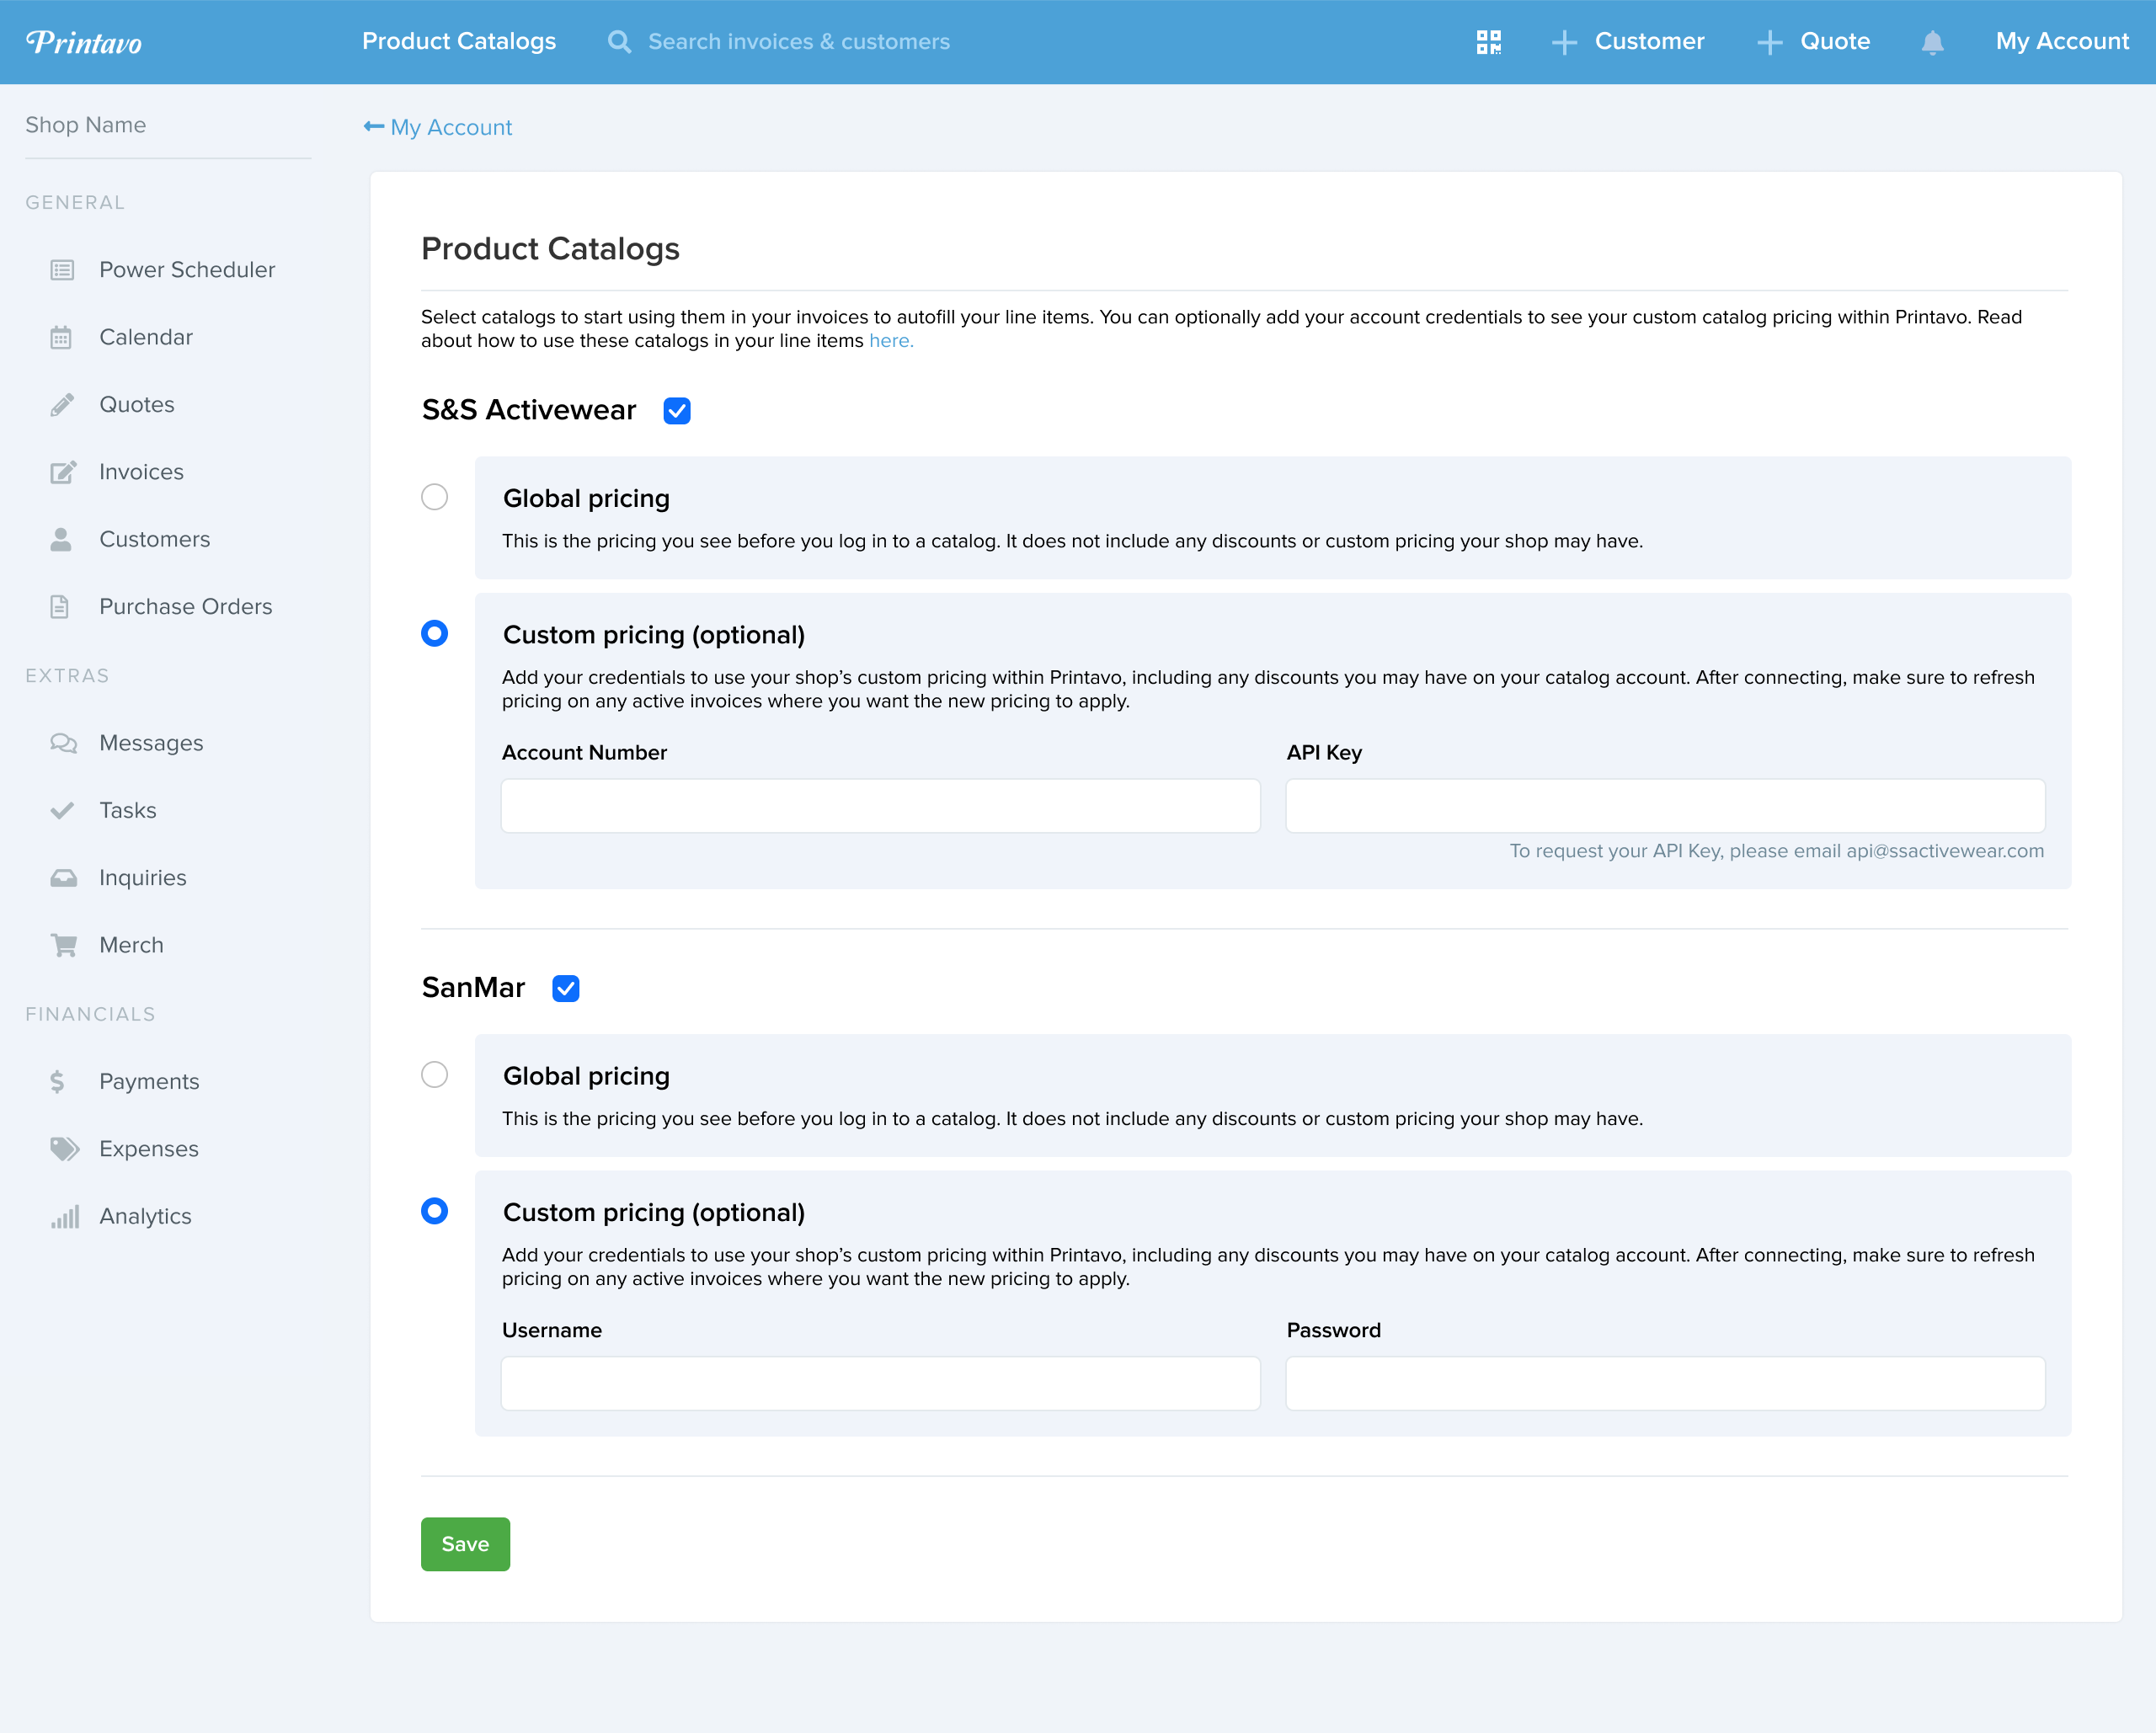Click the Account Number input field

click(880, 806)
